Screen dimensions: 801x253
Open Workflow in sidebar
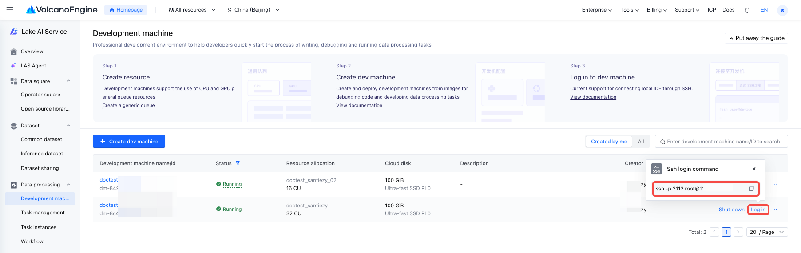pyautogui.click(x=32, y=241)
